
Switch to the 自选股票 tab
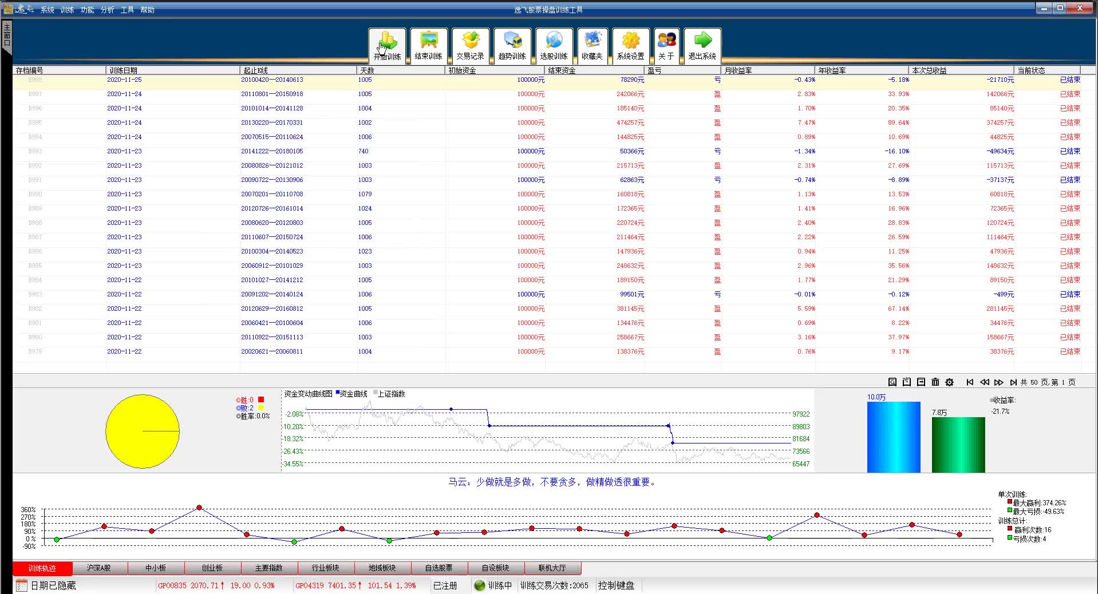[x=439, y=568]
